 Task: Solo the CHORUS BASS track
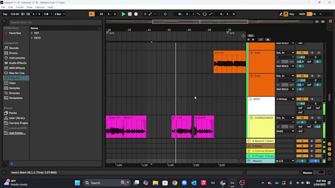click(x=312, y=118)
